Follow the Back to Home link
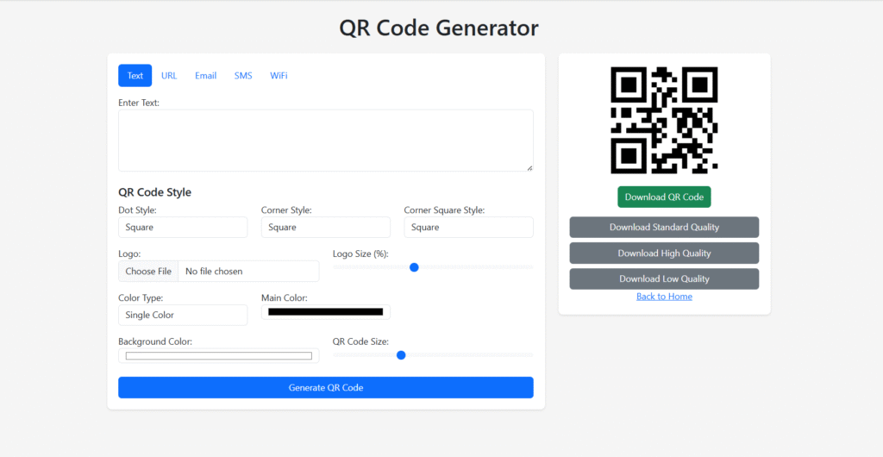This screenshot has width=883, height=457. coord(664,297)
